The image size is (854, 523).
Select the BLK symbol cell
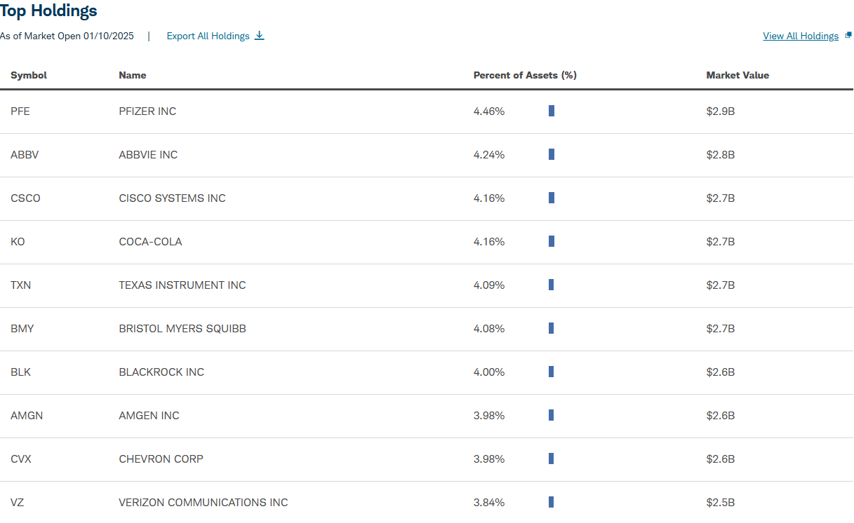coord(20,372)
